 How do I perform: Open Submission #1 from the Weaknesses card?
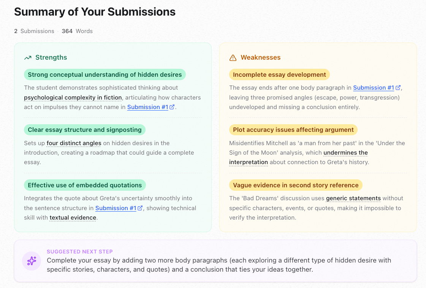pos(374,87)
